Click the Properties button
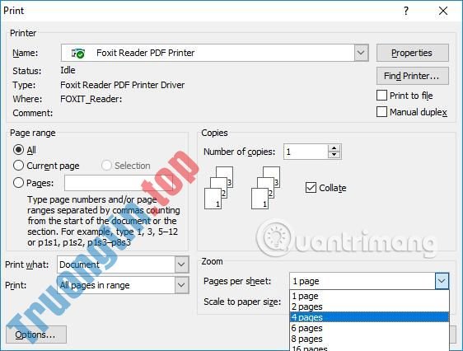The height and width of the screenshot is (351, 463). click(412, 53)
